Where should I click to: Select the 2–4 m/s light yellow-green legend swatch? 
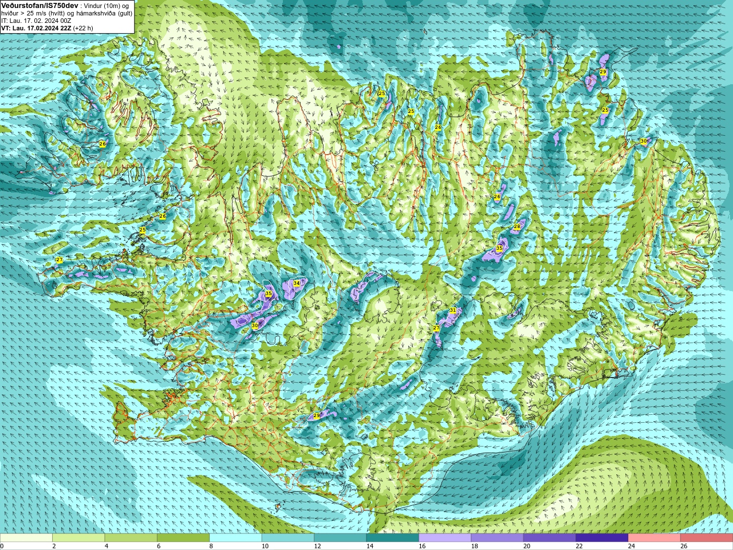pyautogui.click(x=78, y=538)
